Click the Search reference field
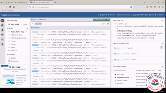The height and width of the screenshot is (93, 166). (x=124, y=71)
